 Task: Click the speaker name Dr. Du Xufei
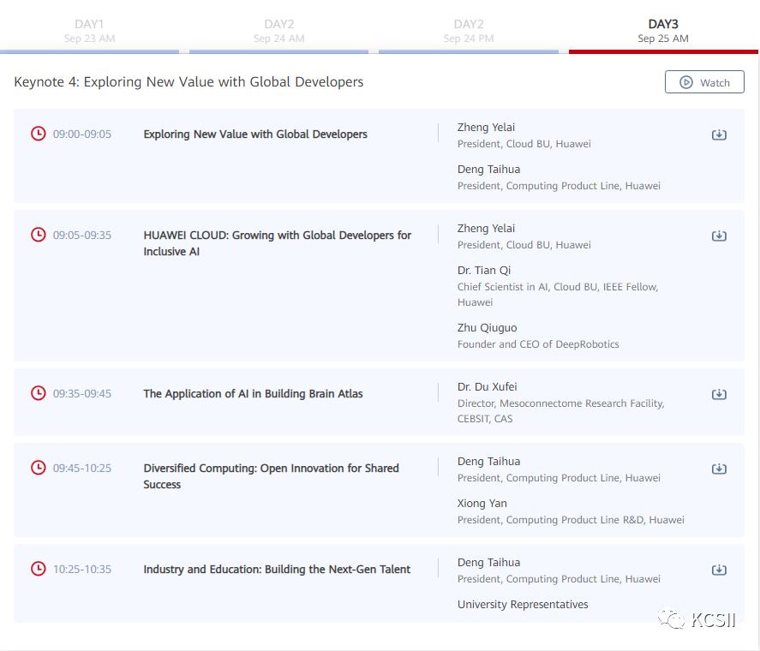pyautogui.click(x=488, y=387)
